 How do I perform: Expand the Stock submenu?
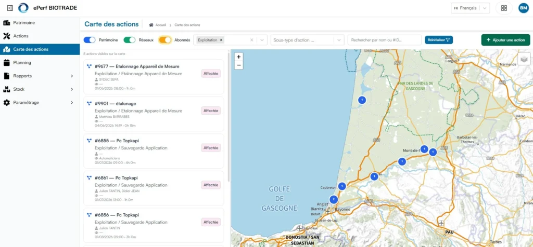tap(72, 89)
